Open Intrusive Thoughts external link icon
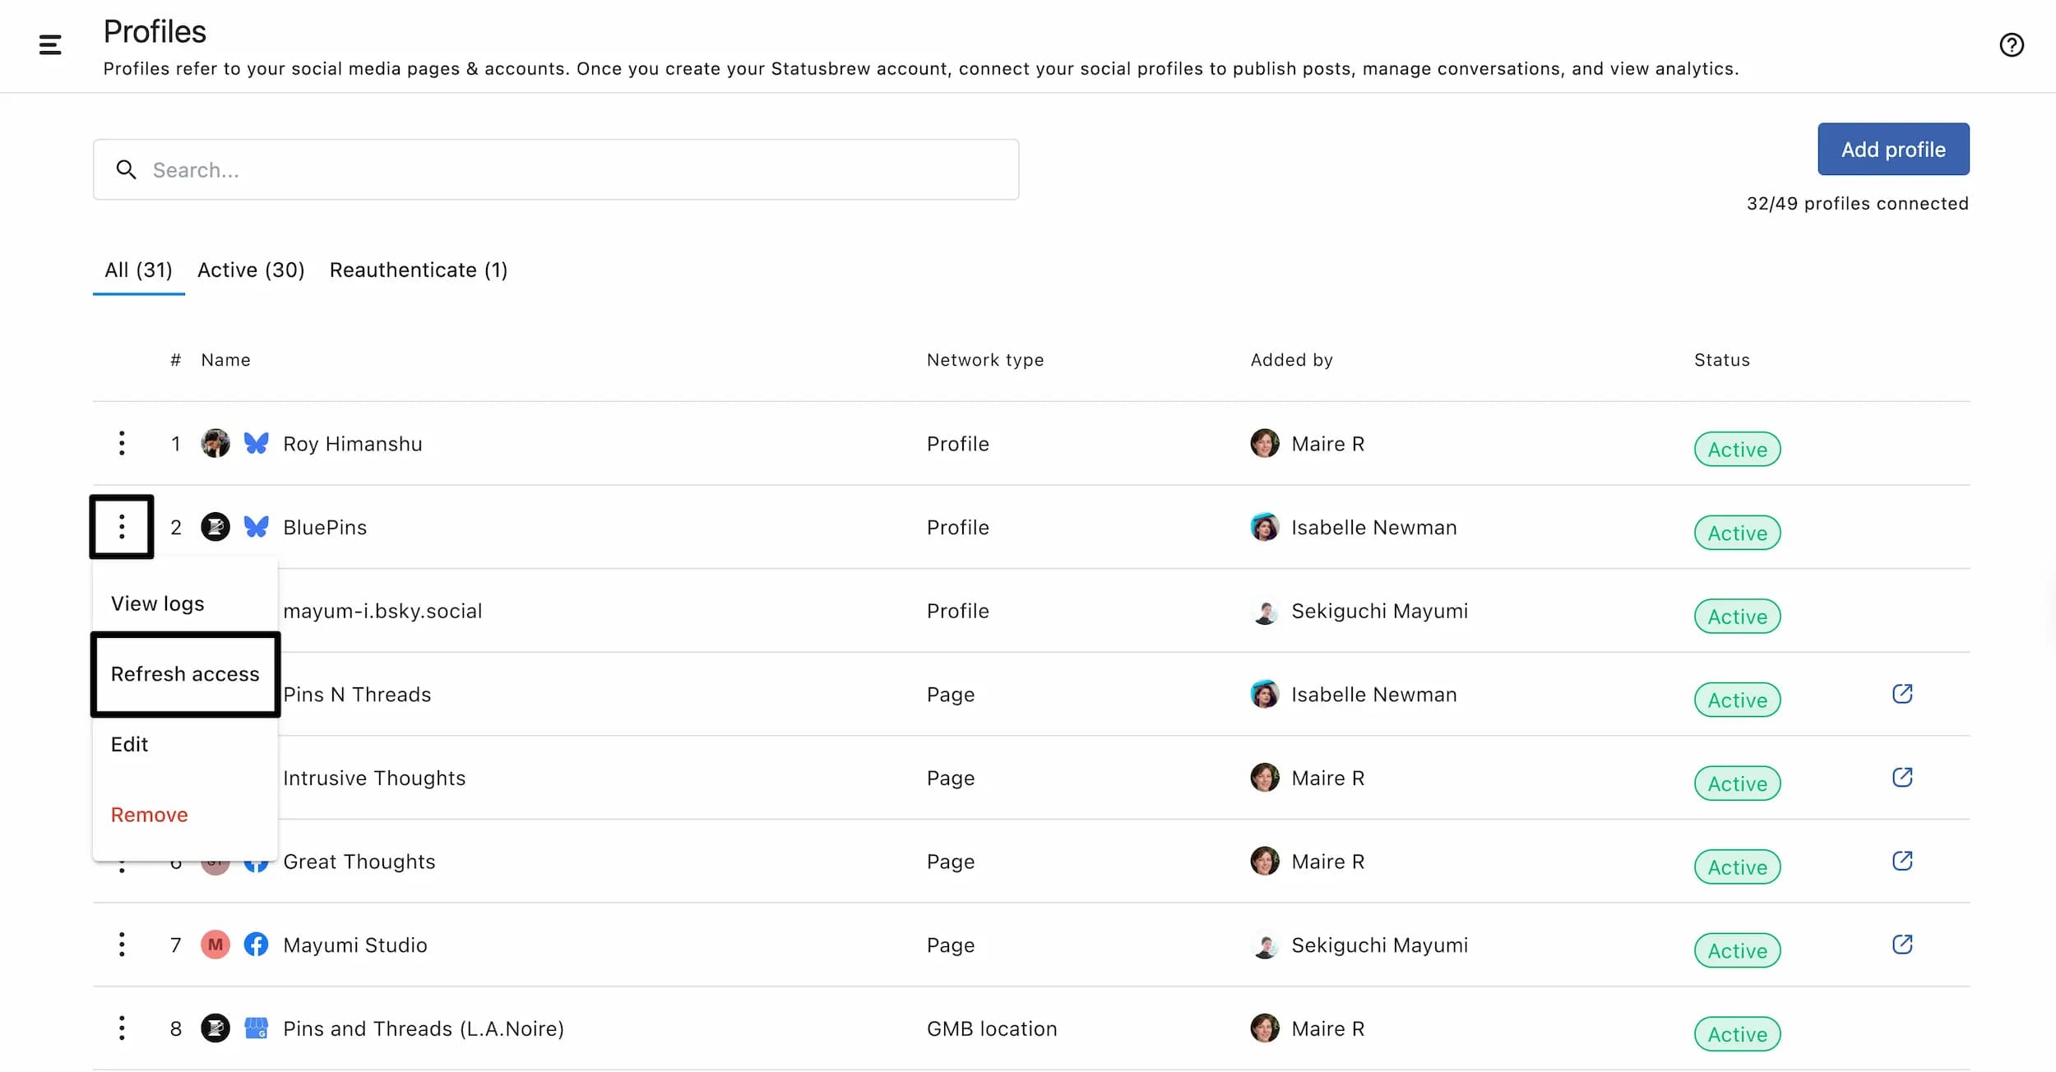Screen dimensions: 2056x1072 coord(1901,778)
